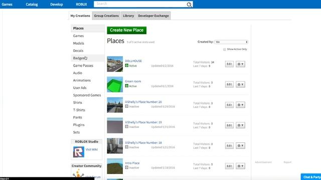Click the DOLLHOUSE place thumbnail
Screen dimensions: 321x180
115,64
